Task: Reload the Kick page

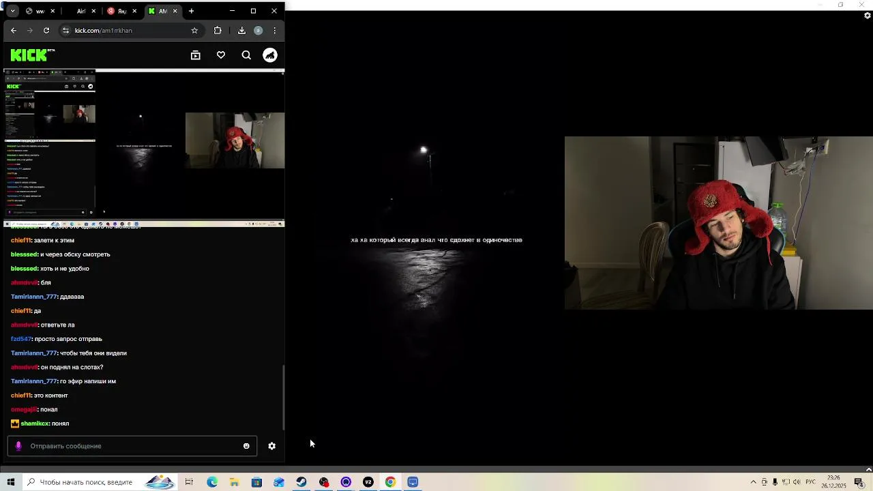Action: click(46, 30)
